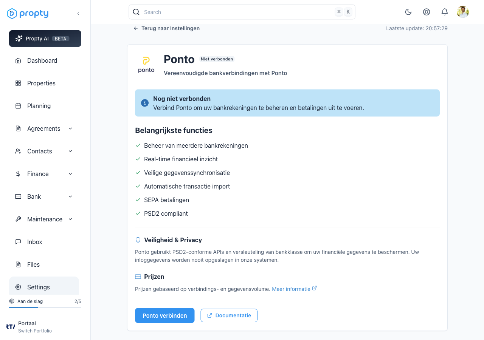
Task: Click the Ponto logo image
Action: 146,65
